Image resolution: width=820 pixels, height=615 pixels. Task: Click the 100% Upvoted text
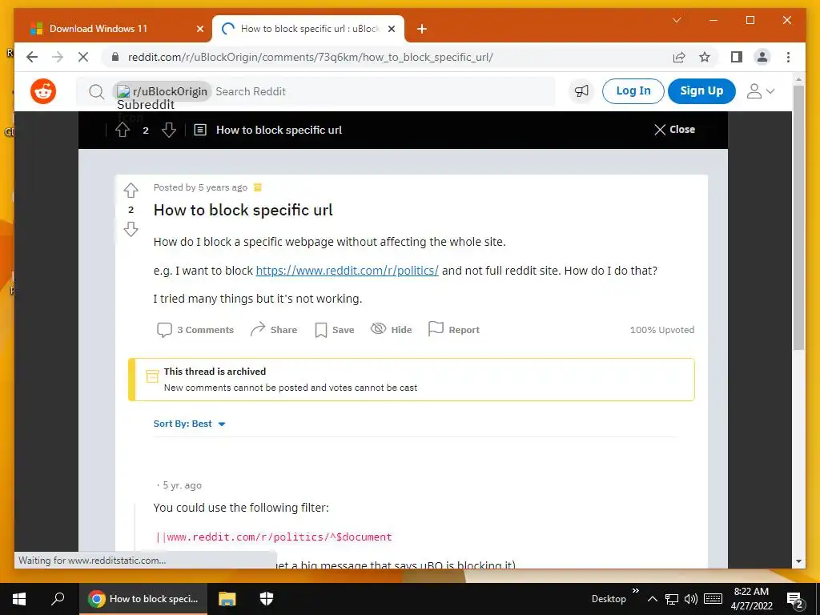[662, 330]
